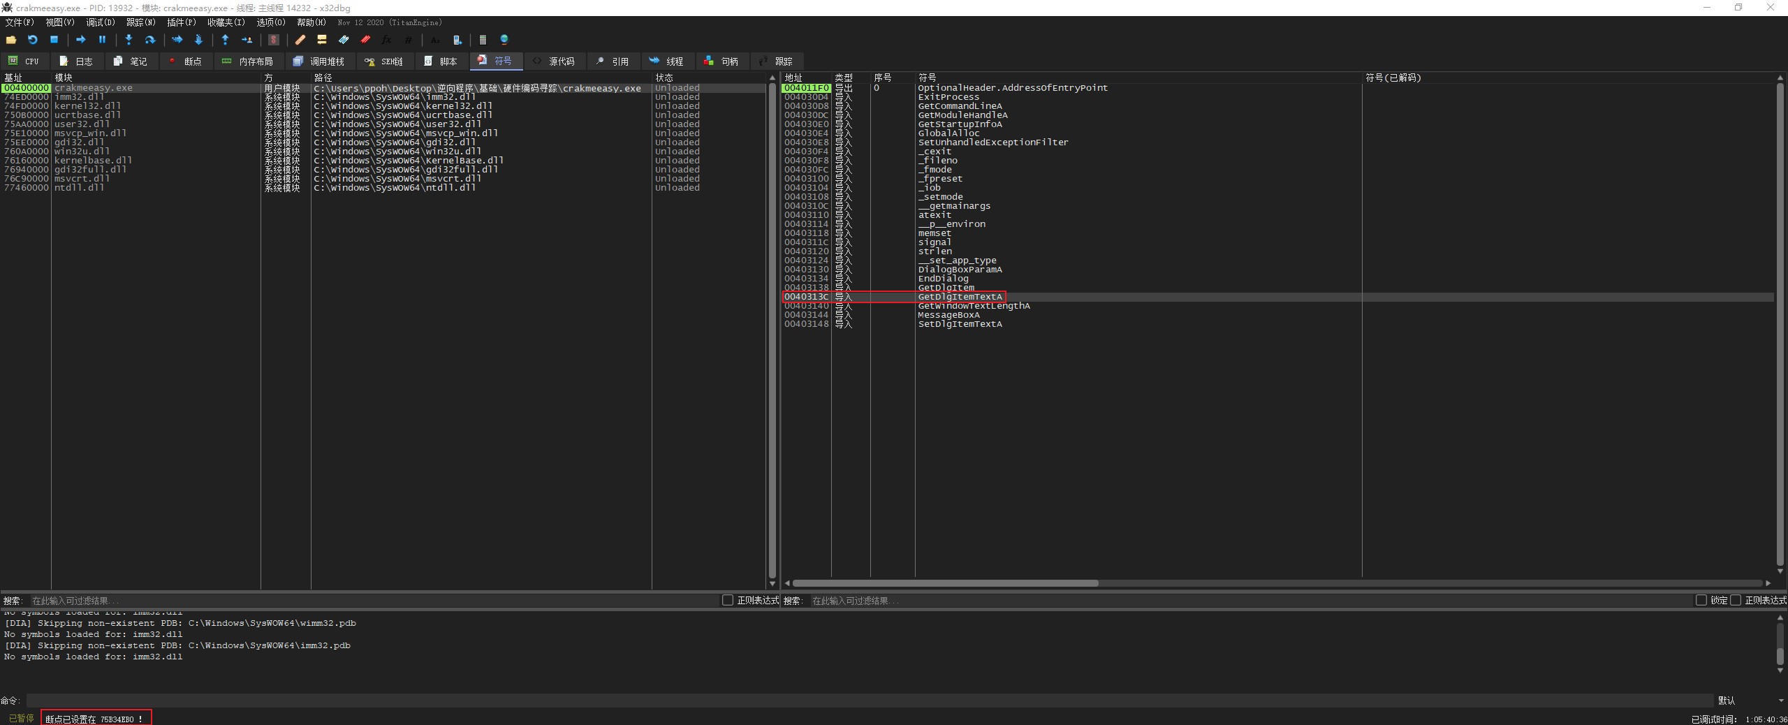The height and width of the screenshot is (725, 1788).
Task: Click the Open file folder icon
Action: (x=11, y=40)
